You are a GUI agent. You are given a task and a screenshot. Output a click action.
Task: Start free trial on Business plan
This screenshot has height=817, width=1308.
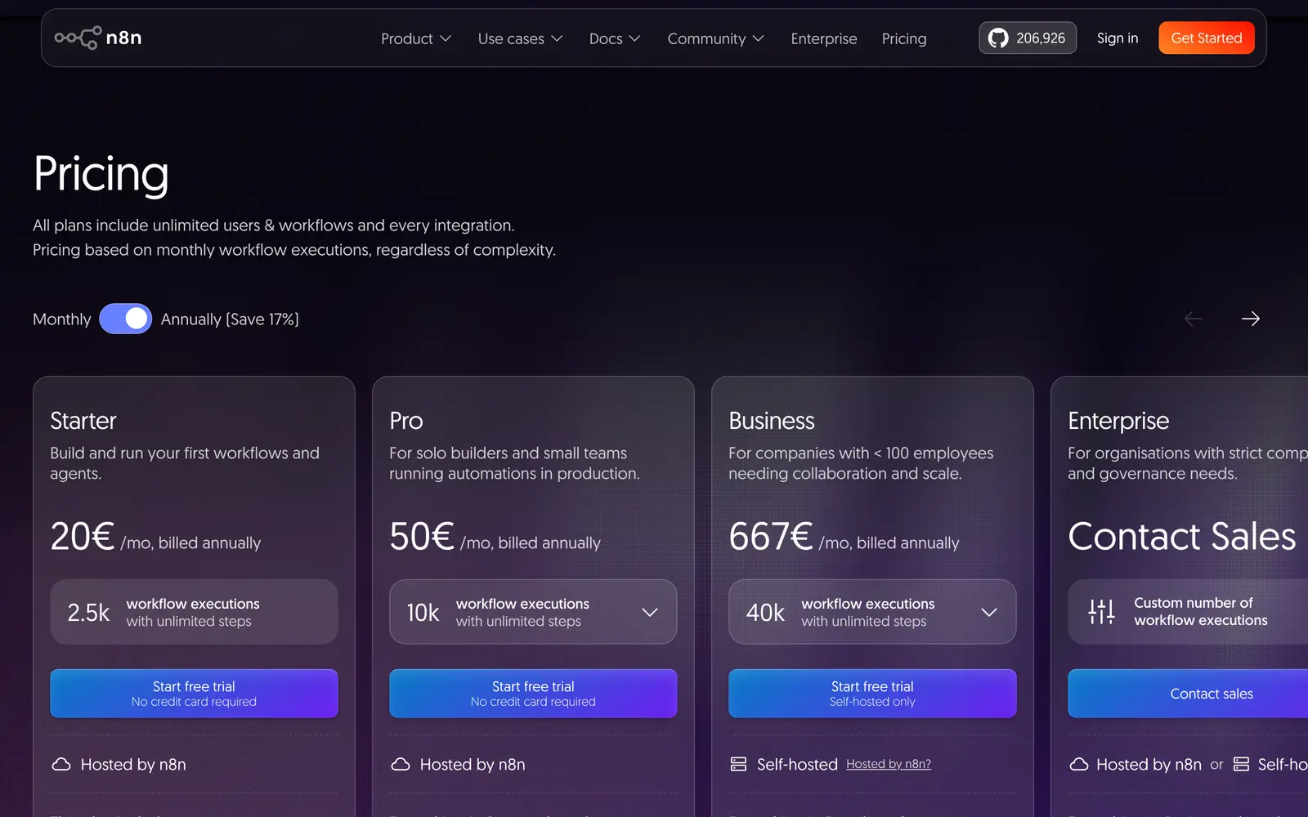click(x=872, y=694)
